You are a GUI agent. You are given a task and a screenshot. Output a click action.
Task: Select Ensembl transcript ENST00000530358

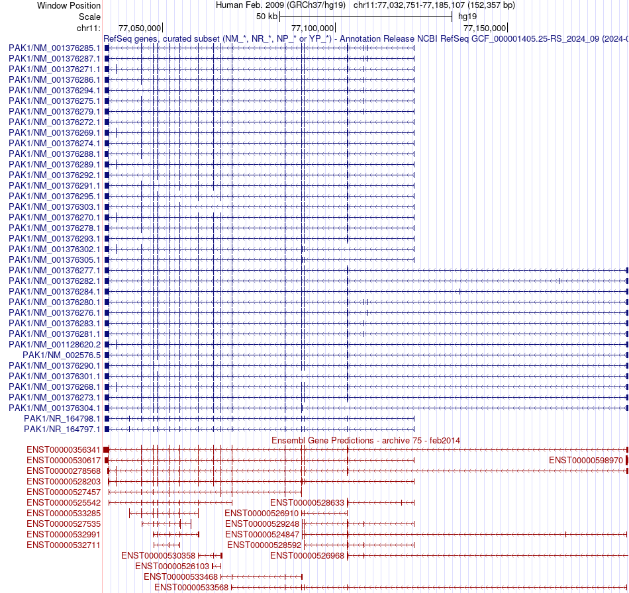pos(158,556)
